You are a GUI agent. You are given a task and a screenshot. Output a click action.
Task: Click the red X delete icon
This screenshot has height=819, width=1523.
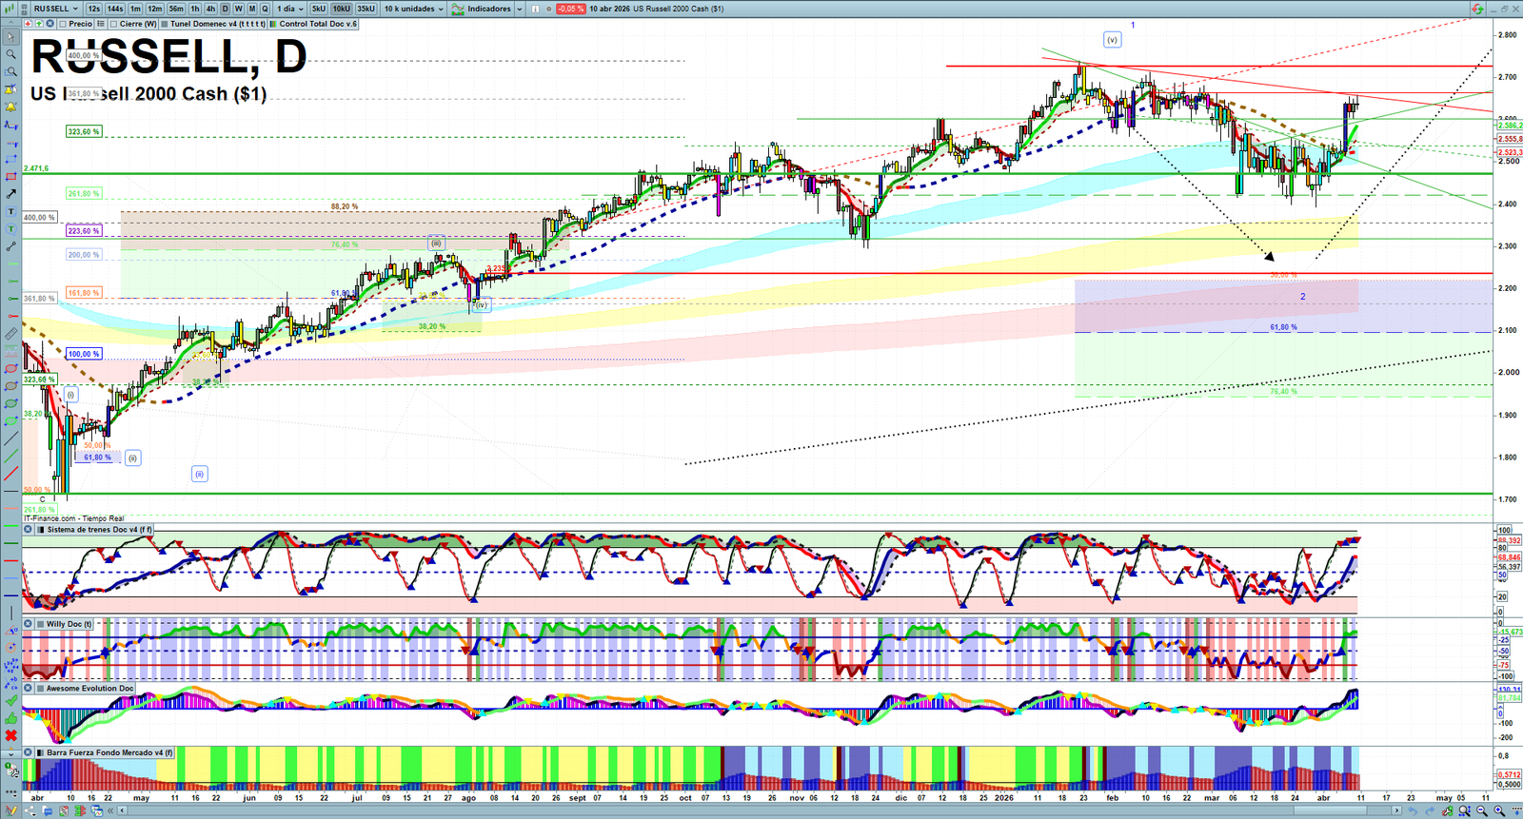click(x=10, y=735)
